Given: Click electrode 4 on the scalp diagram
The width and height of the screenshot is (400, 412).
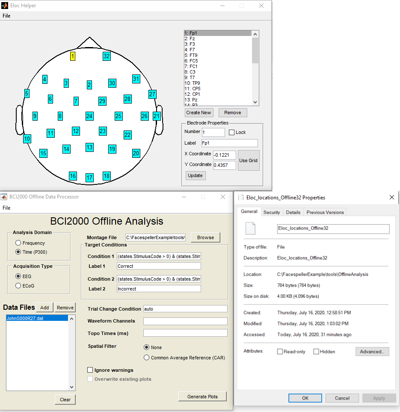Looking at the screenshot, I should (x=45, y=79).
